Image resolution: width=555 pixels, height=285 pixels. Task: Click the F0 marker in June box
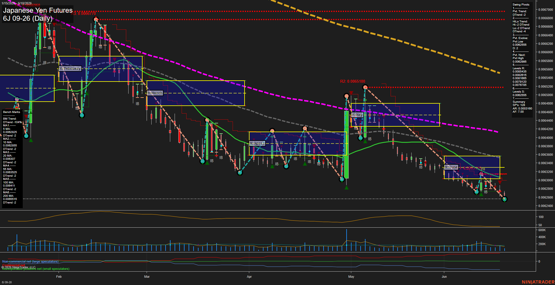(x=483, y=169)
